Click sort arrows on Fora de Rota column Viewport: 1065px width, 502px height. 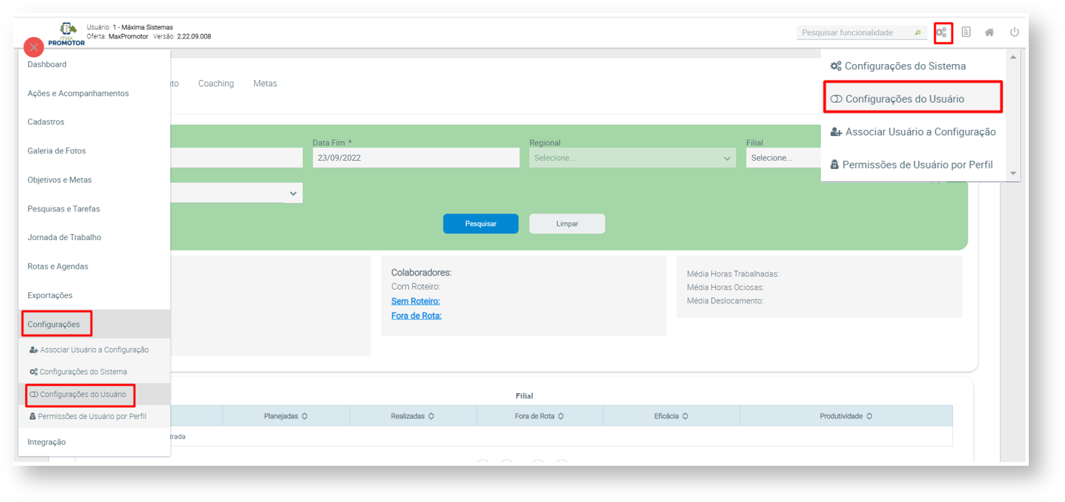click(x=561, y=416)
